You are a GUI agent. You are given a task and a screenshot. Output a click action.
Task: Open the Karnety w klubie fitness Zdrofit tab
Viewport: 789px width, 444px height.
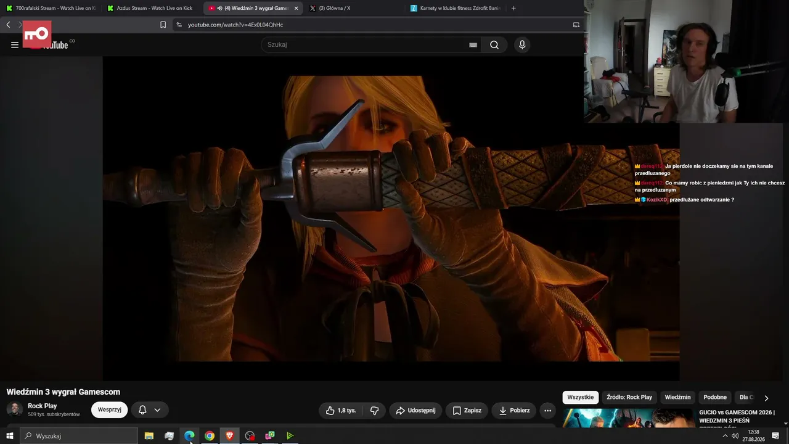click(456, 8)
